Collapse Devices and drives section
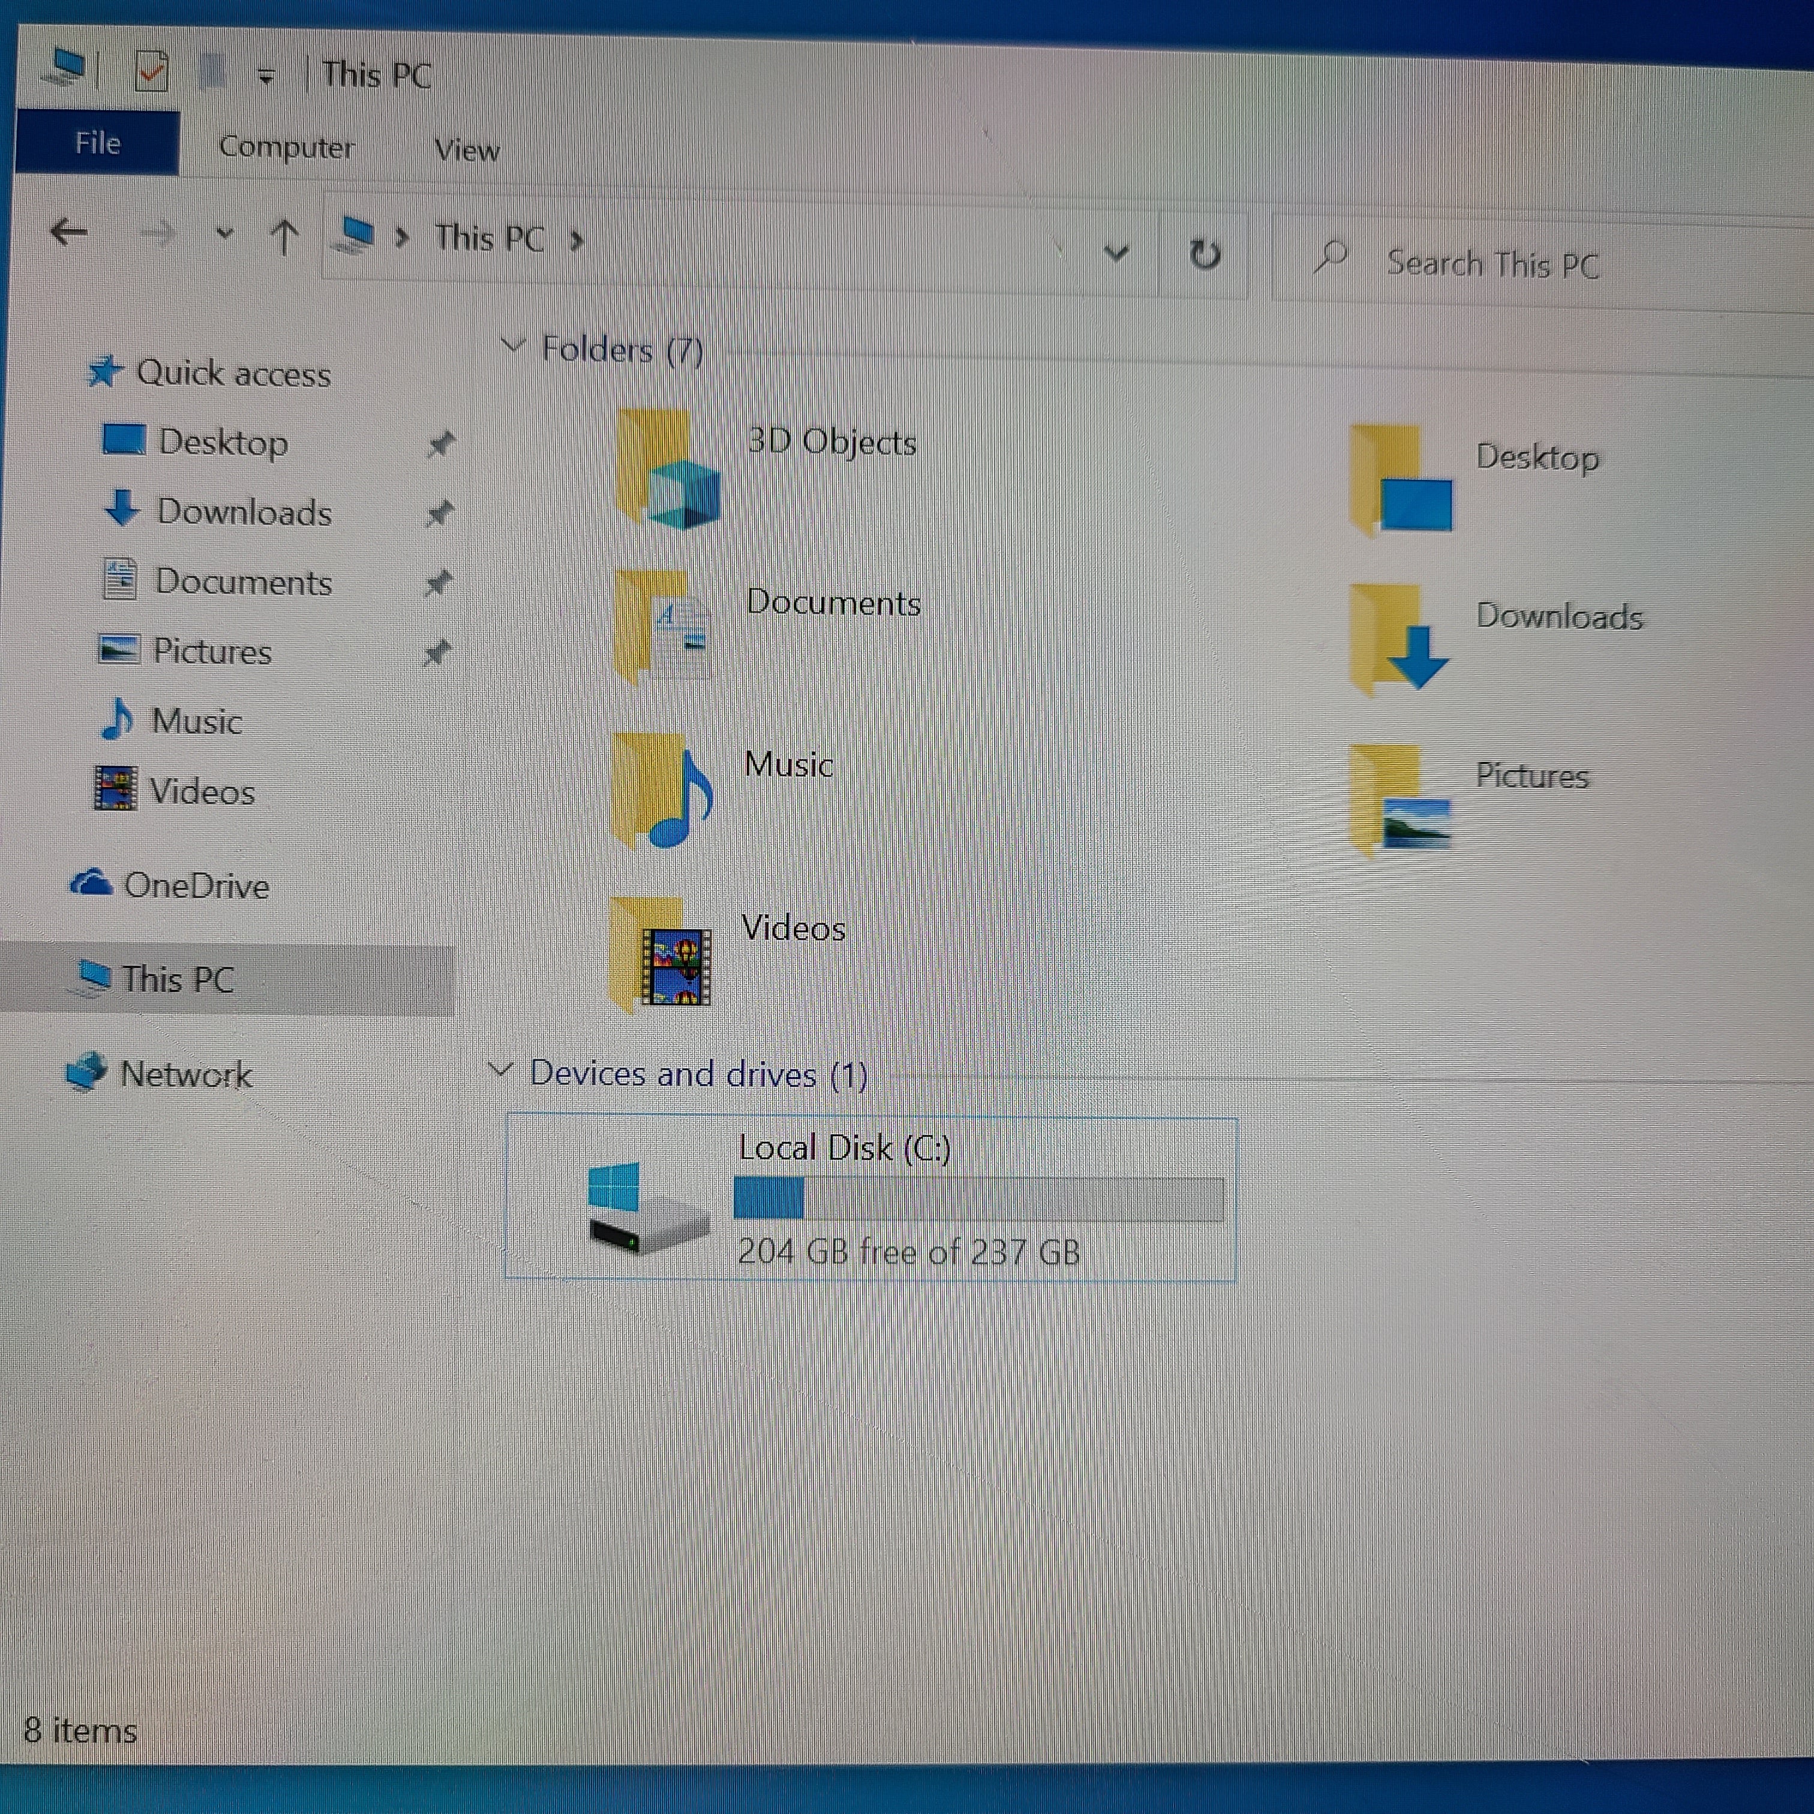Image resolution: width=1814 pixels, height=1814 pixels. point(501,1070)
